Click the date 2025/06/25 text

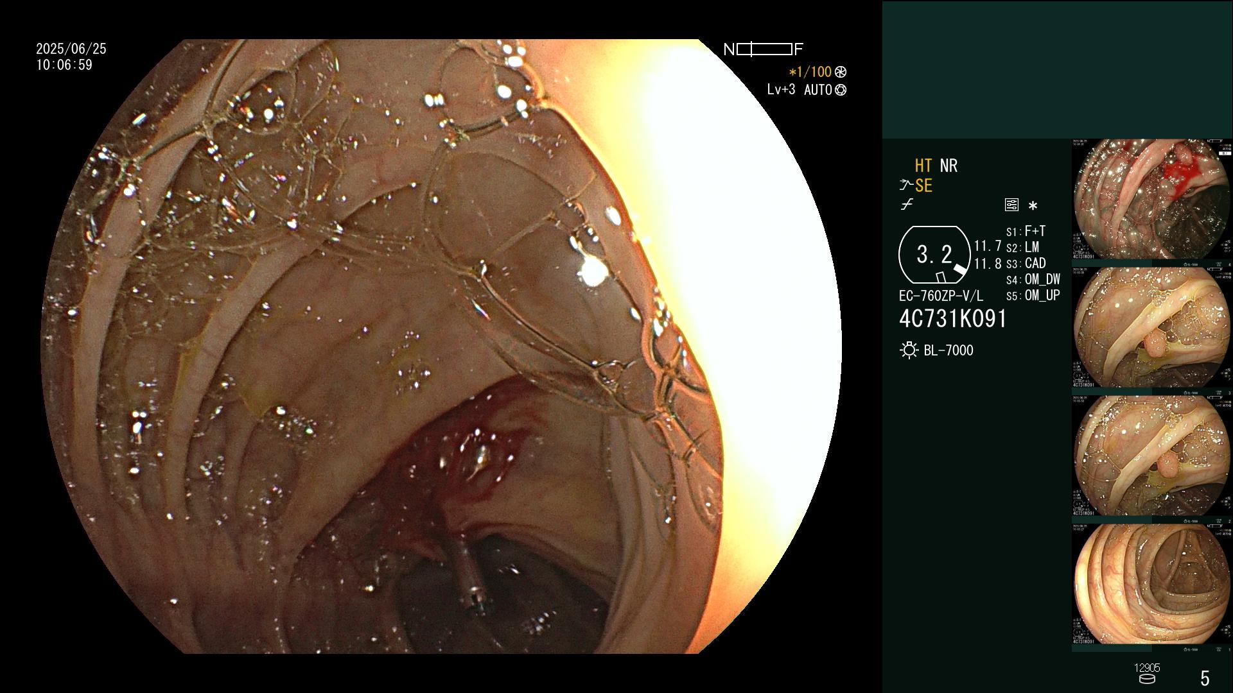point(71,49)
